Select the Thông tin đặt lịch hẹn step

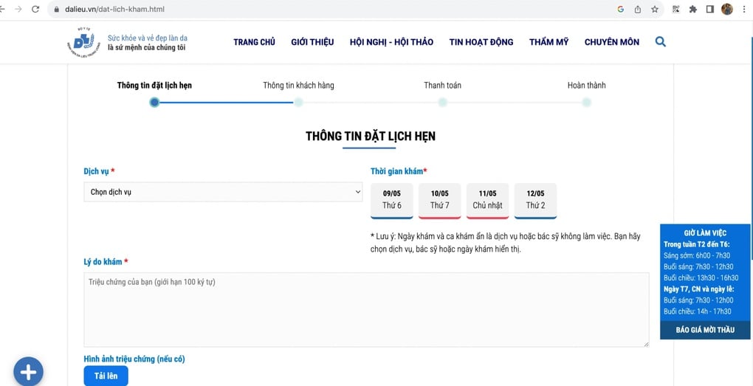(154, 86)
